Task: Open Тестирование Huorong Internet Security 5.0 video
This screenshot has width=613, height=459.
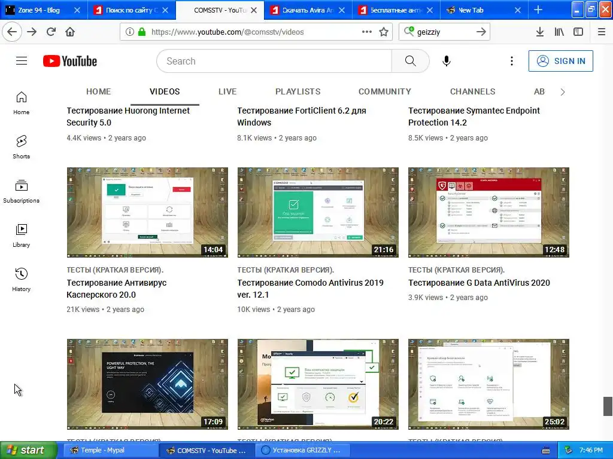Action: coord(128,117)
